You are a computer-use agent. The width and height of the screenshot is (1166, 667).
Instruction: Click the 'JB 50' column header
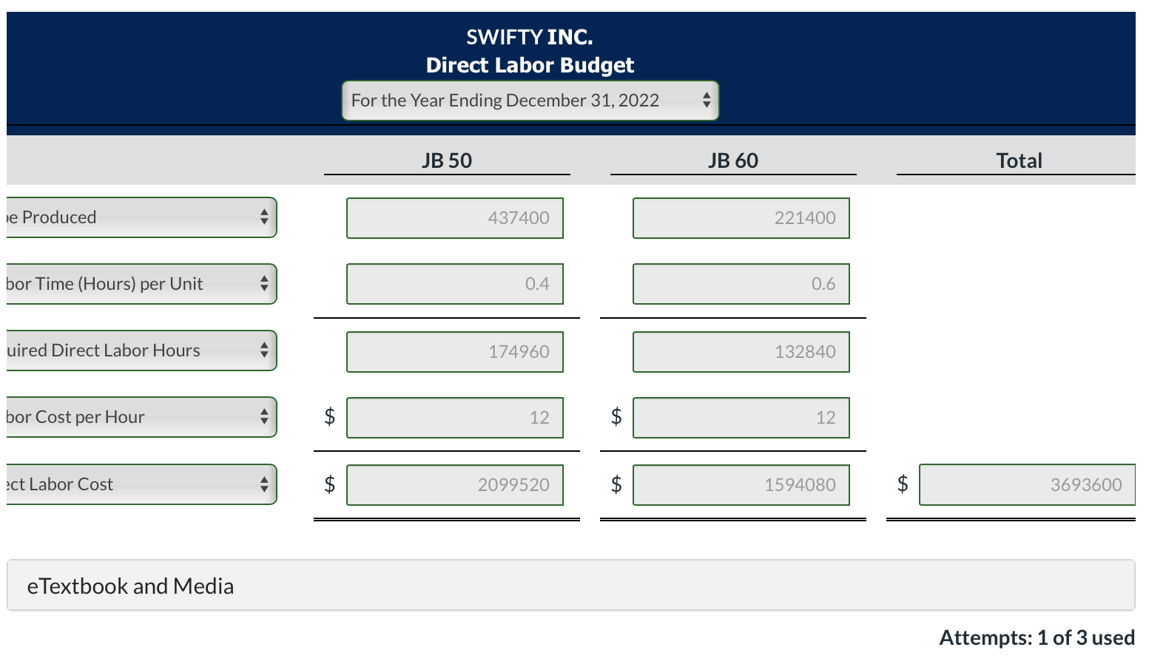click(447, 160)
